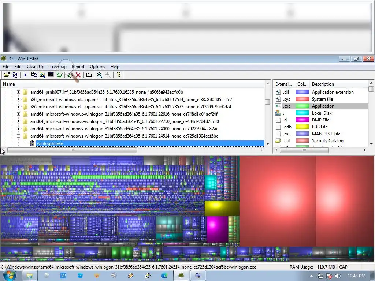Click the blue triangle Open Item icon
The image size is (375, 281).
click(26, 75)
